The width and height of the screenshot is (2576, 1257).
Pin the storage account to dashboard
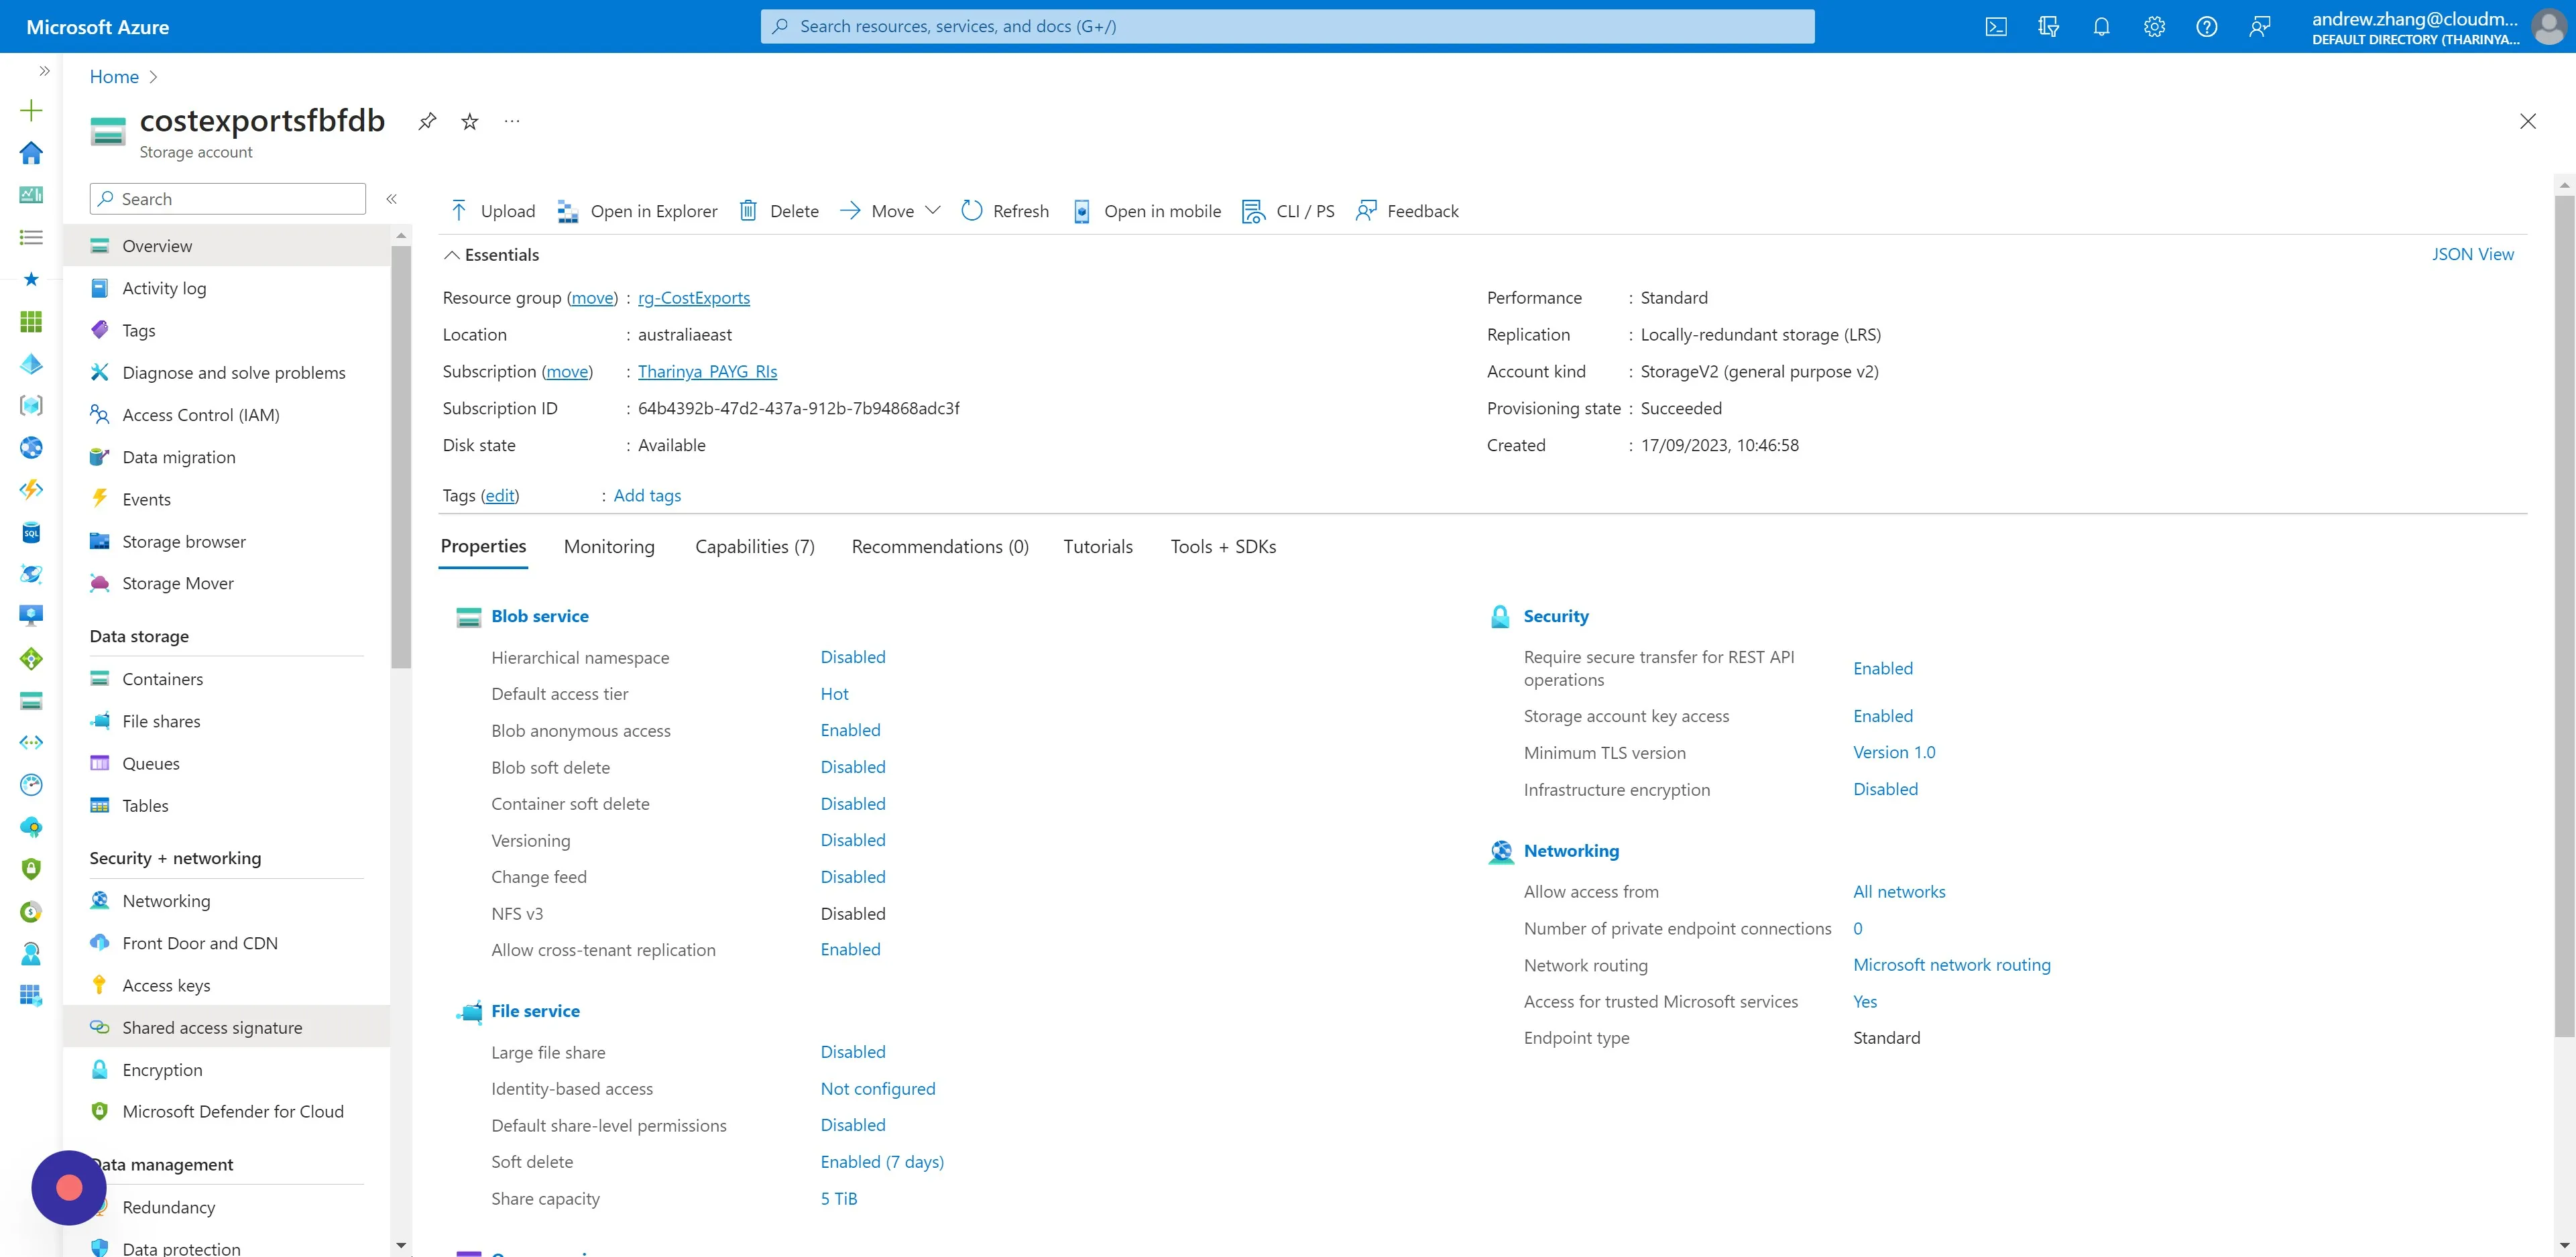427,121
